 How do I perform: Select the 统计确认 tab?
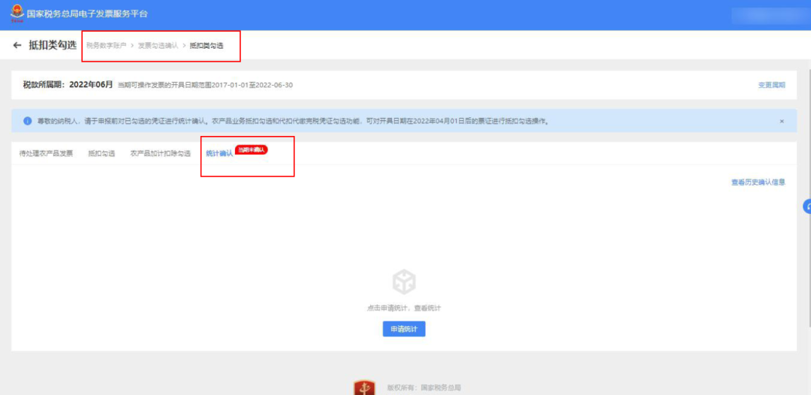point(219,153)
